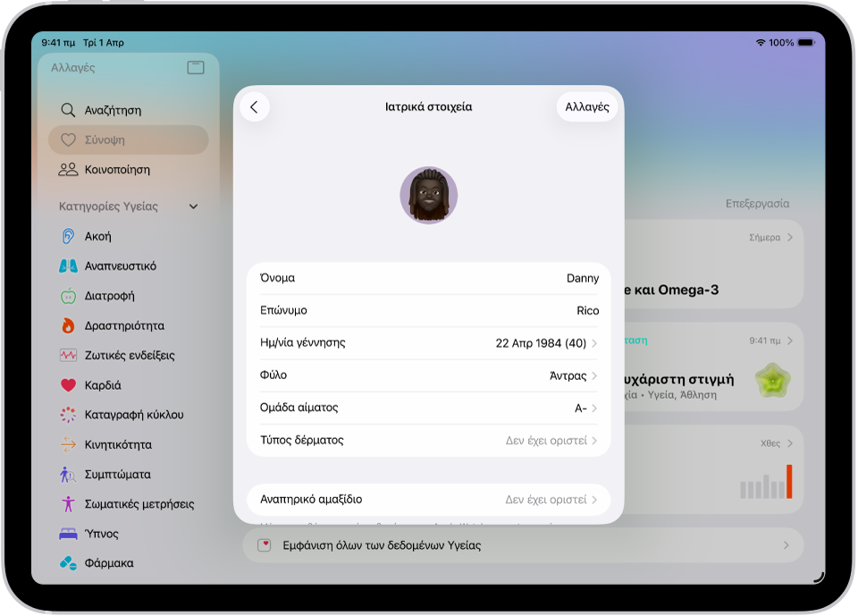
Task: Open the Φύλο row chevron
Action: tap(594, 376)
